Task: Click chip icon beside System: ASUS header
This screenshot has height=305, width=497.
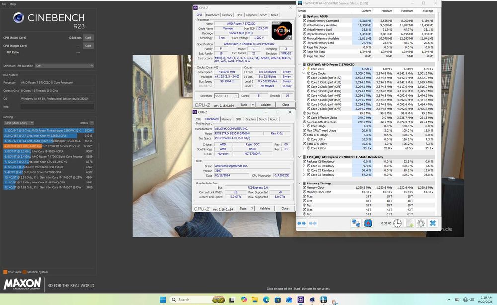Action: point(304,16)
